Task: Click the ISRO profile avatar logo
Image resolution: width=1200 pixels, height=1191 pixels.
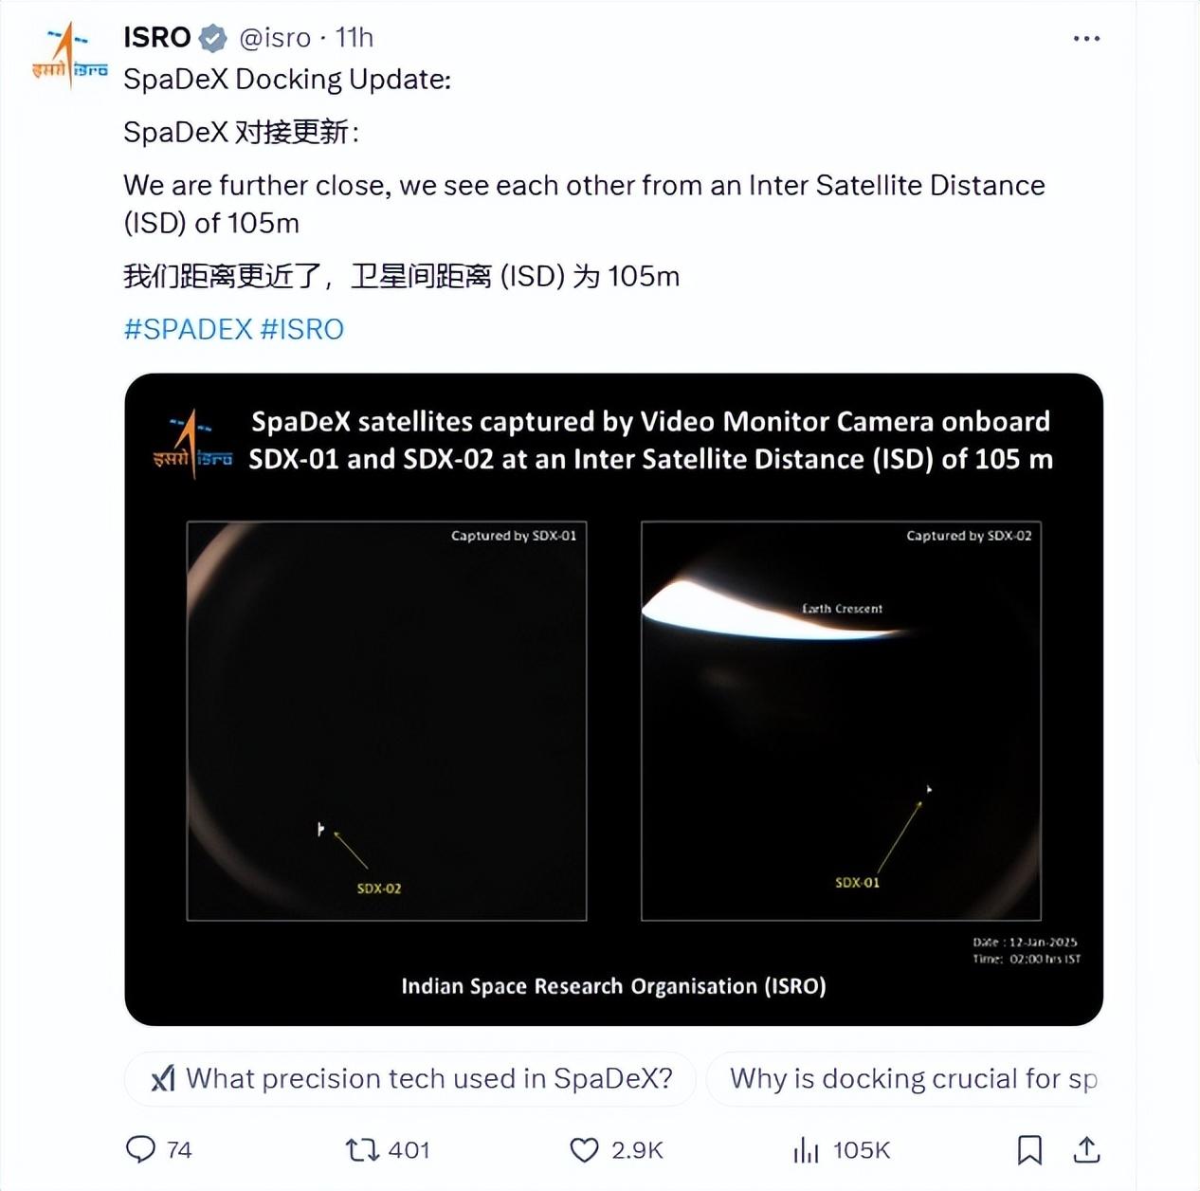Action: point(69,57)
